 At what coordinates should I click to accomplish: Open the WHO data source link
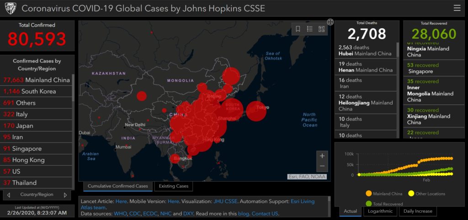120,214
